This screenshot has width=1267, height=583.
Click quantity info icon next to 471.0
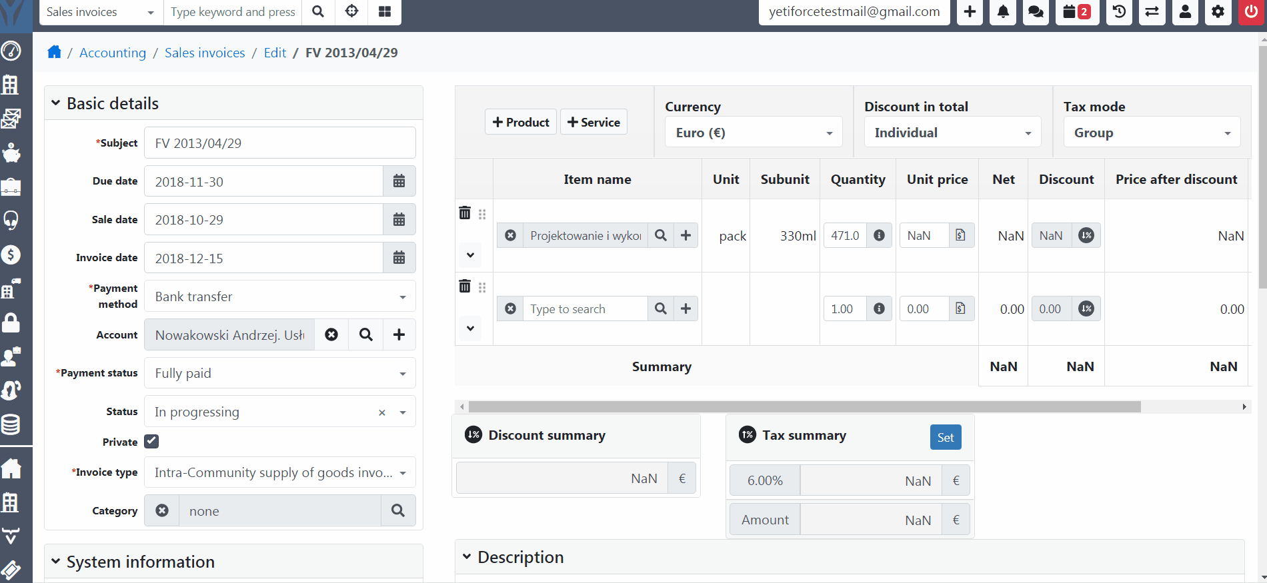(879, 235)
